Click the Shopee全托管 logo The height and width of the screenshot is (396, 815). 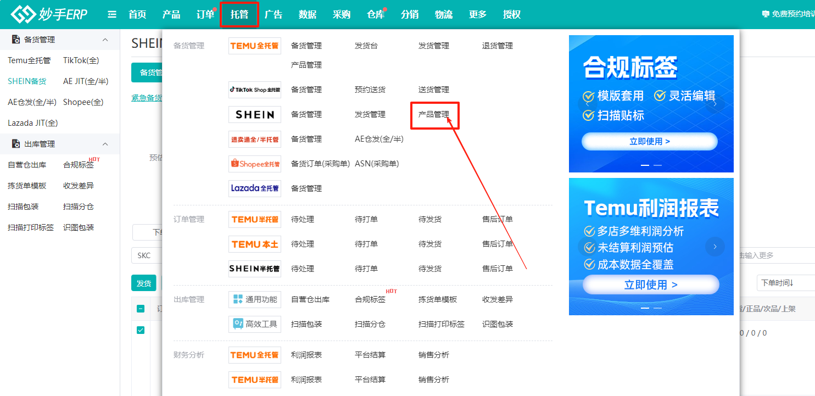(255, 164)
